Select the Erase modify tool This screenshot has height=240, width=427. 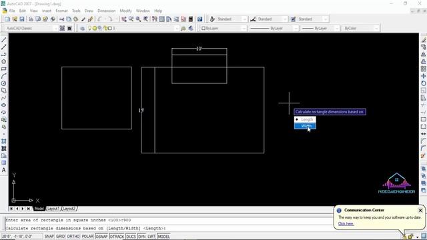pyautogui.click(x=424, y=40)
